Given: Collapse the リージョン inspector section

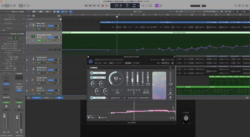Looking at the screenshot, I should (x=2, y=12).
